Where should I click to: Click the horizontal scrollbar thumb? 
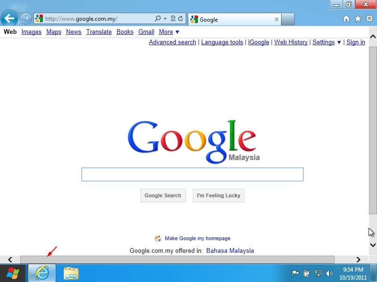tap(177, 260)
